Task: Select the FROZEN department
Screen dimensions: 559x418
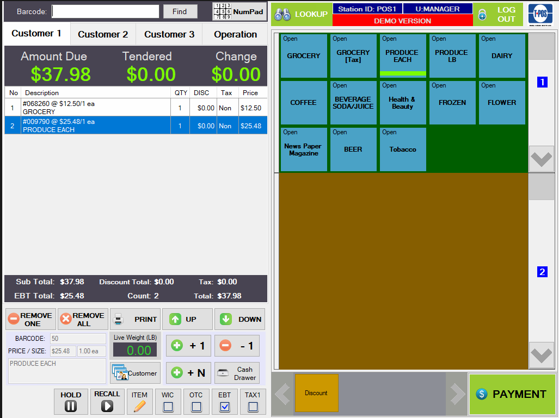Action: (452, 103)
